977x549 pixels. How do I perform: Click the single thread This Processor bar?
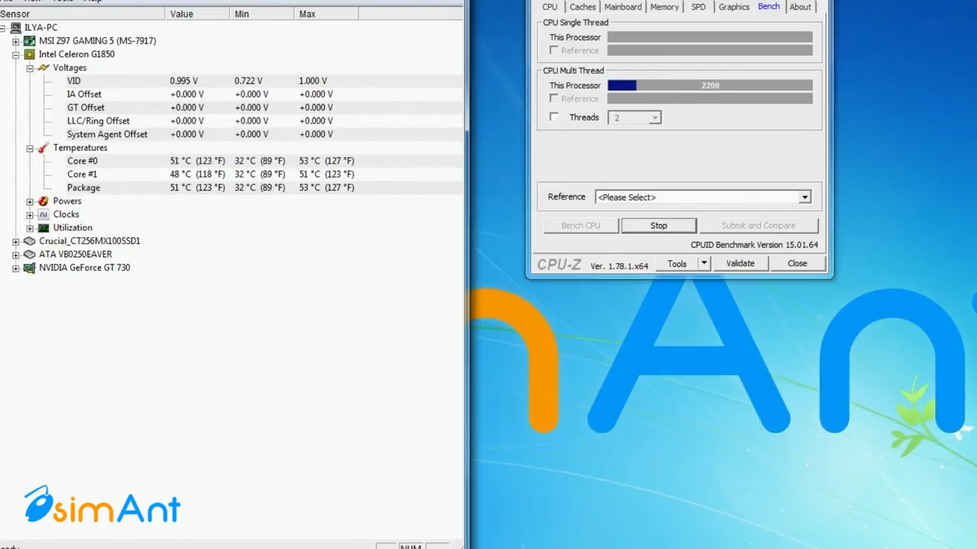pyautogui.click(x=710, y=37)
